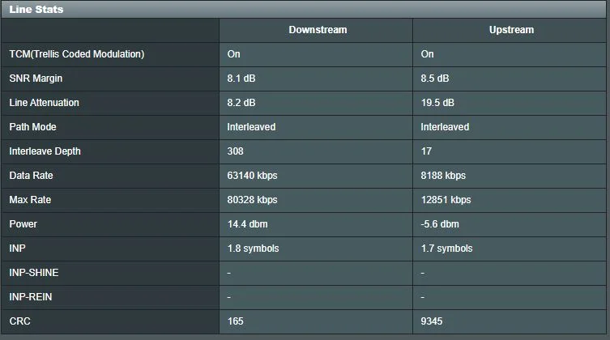Select upstream SNR Margin value 8.5 dB
The width and height of the screenshot is (610, 340).
435,79
